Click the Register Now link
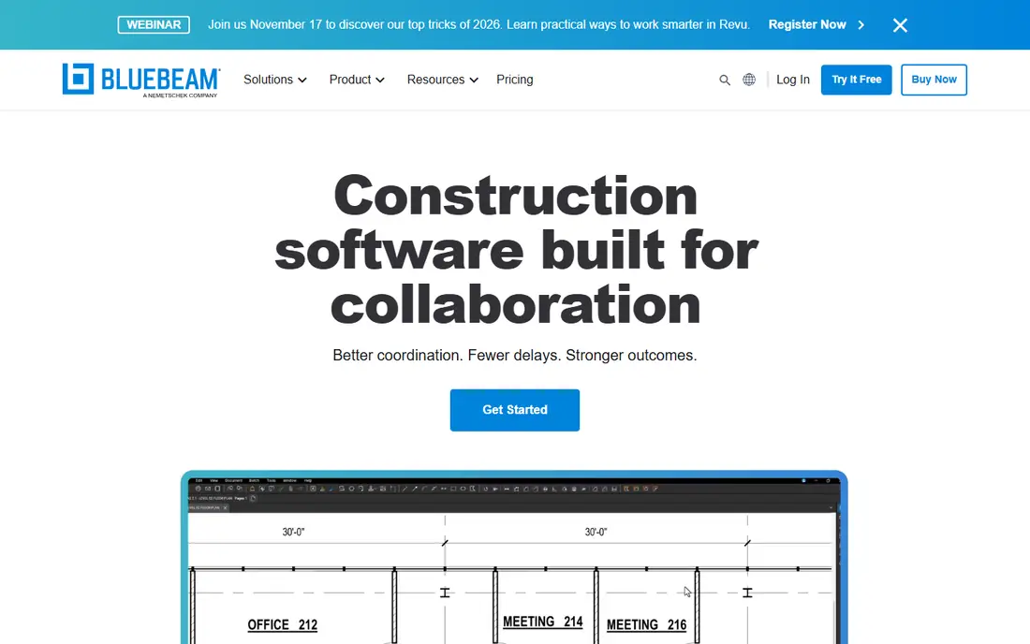This screenshot has height=644, width=1030. tap(806, 24)
